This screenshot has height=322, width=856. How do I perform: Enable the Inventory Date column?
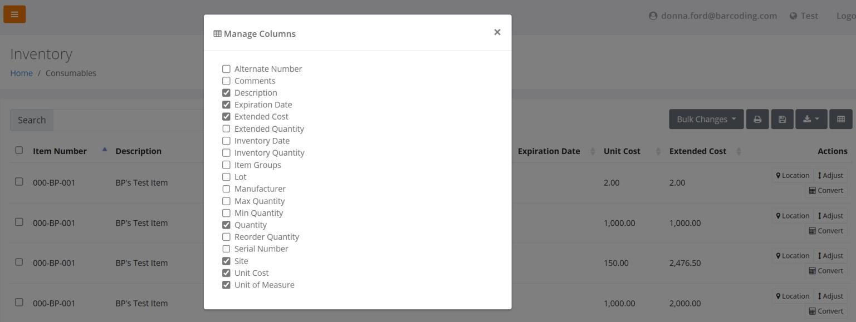226,141
